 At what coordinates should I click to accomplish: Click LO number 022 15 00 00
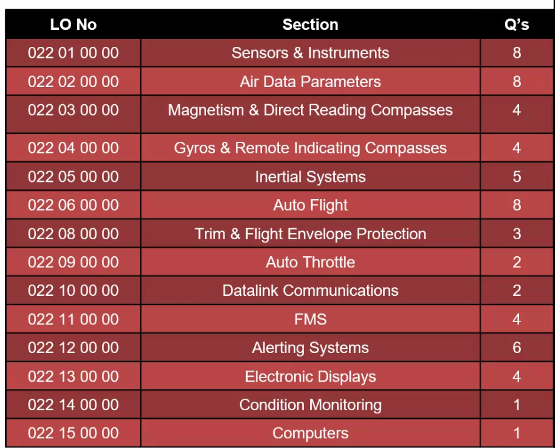point(73,433)
